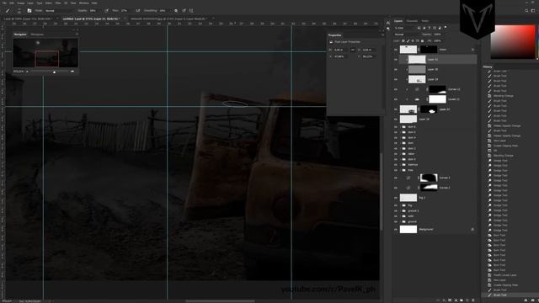Lock transparent pixels icon in Layers panel
The width and height of the screenshot is (539, 303).
pyautogui.click(x=403, y=41)
